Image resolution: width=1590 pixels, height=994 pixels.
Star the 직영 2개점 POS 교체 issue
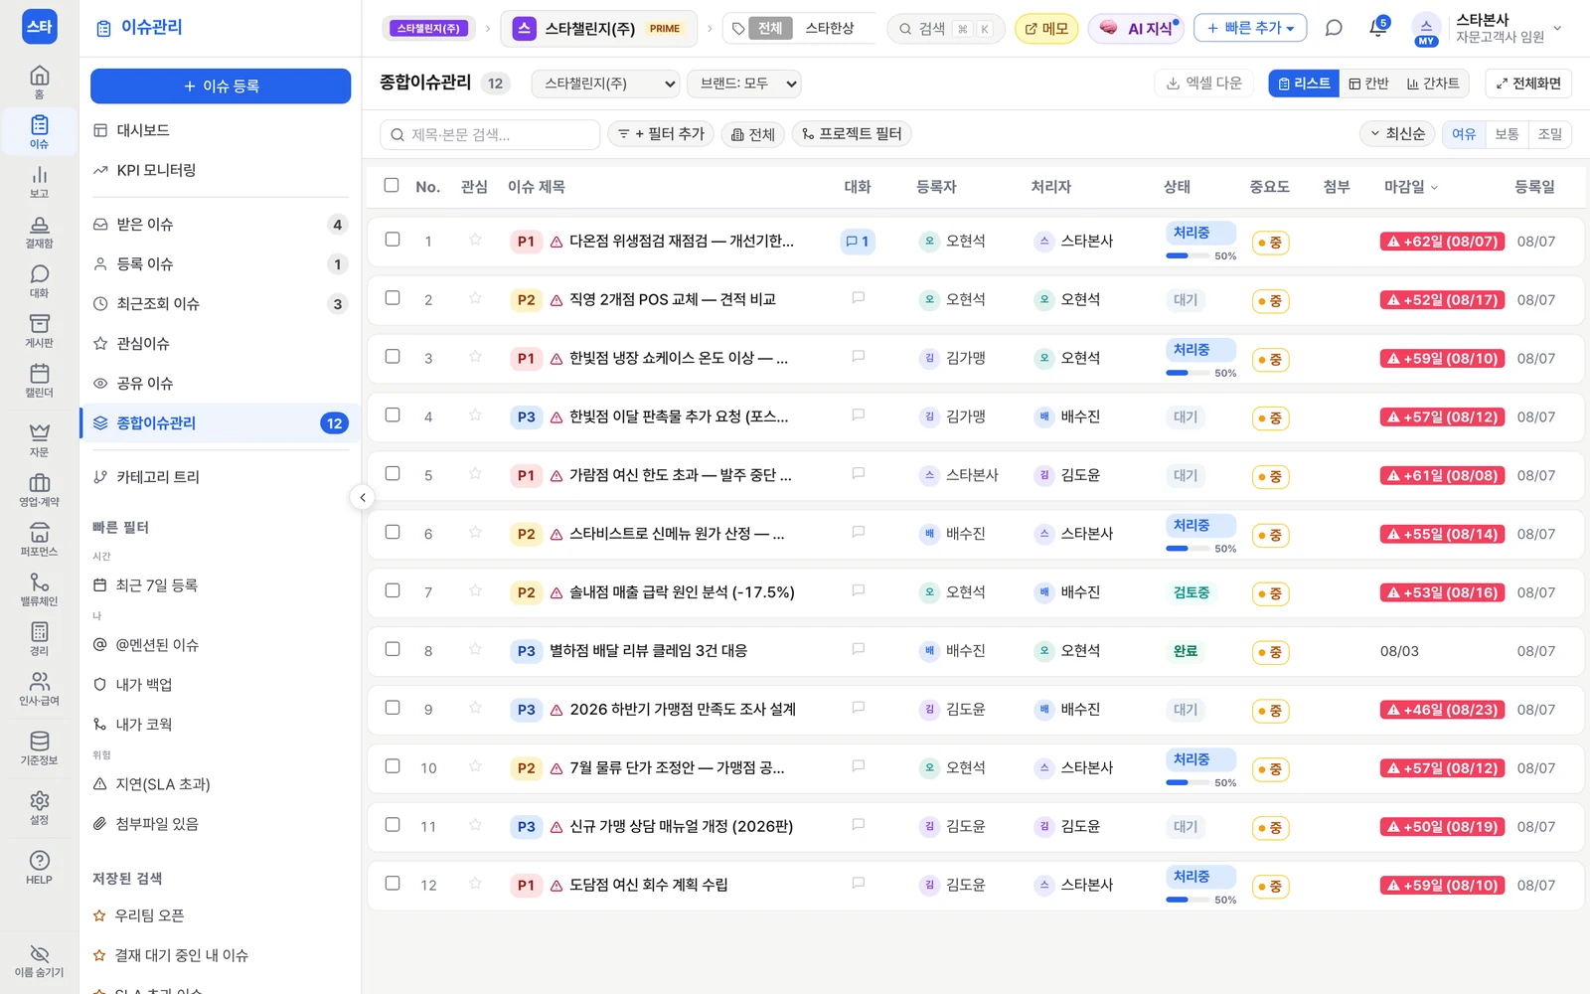475,298
